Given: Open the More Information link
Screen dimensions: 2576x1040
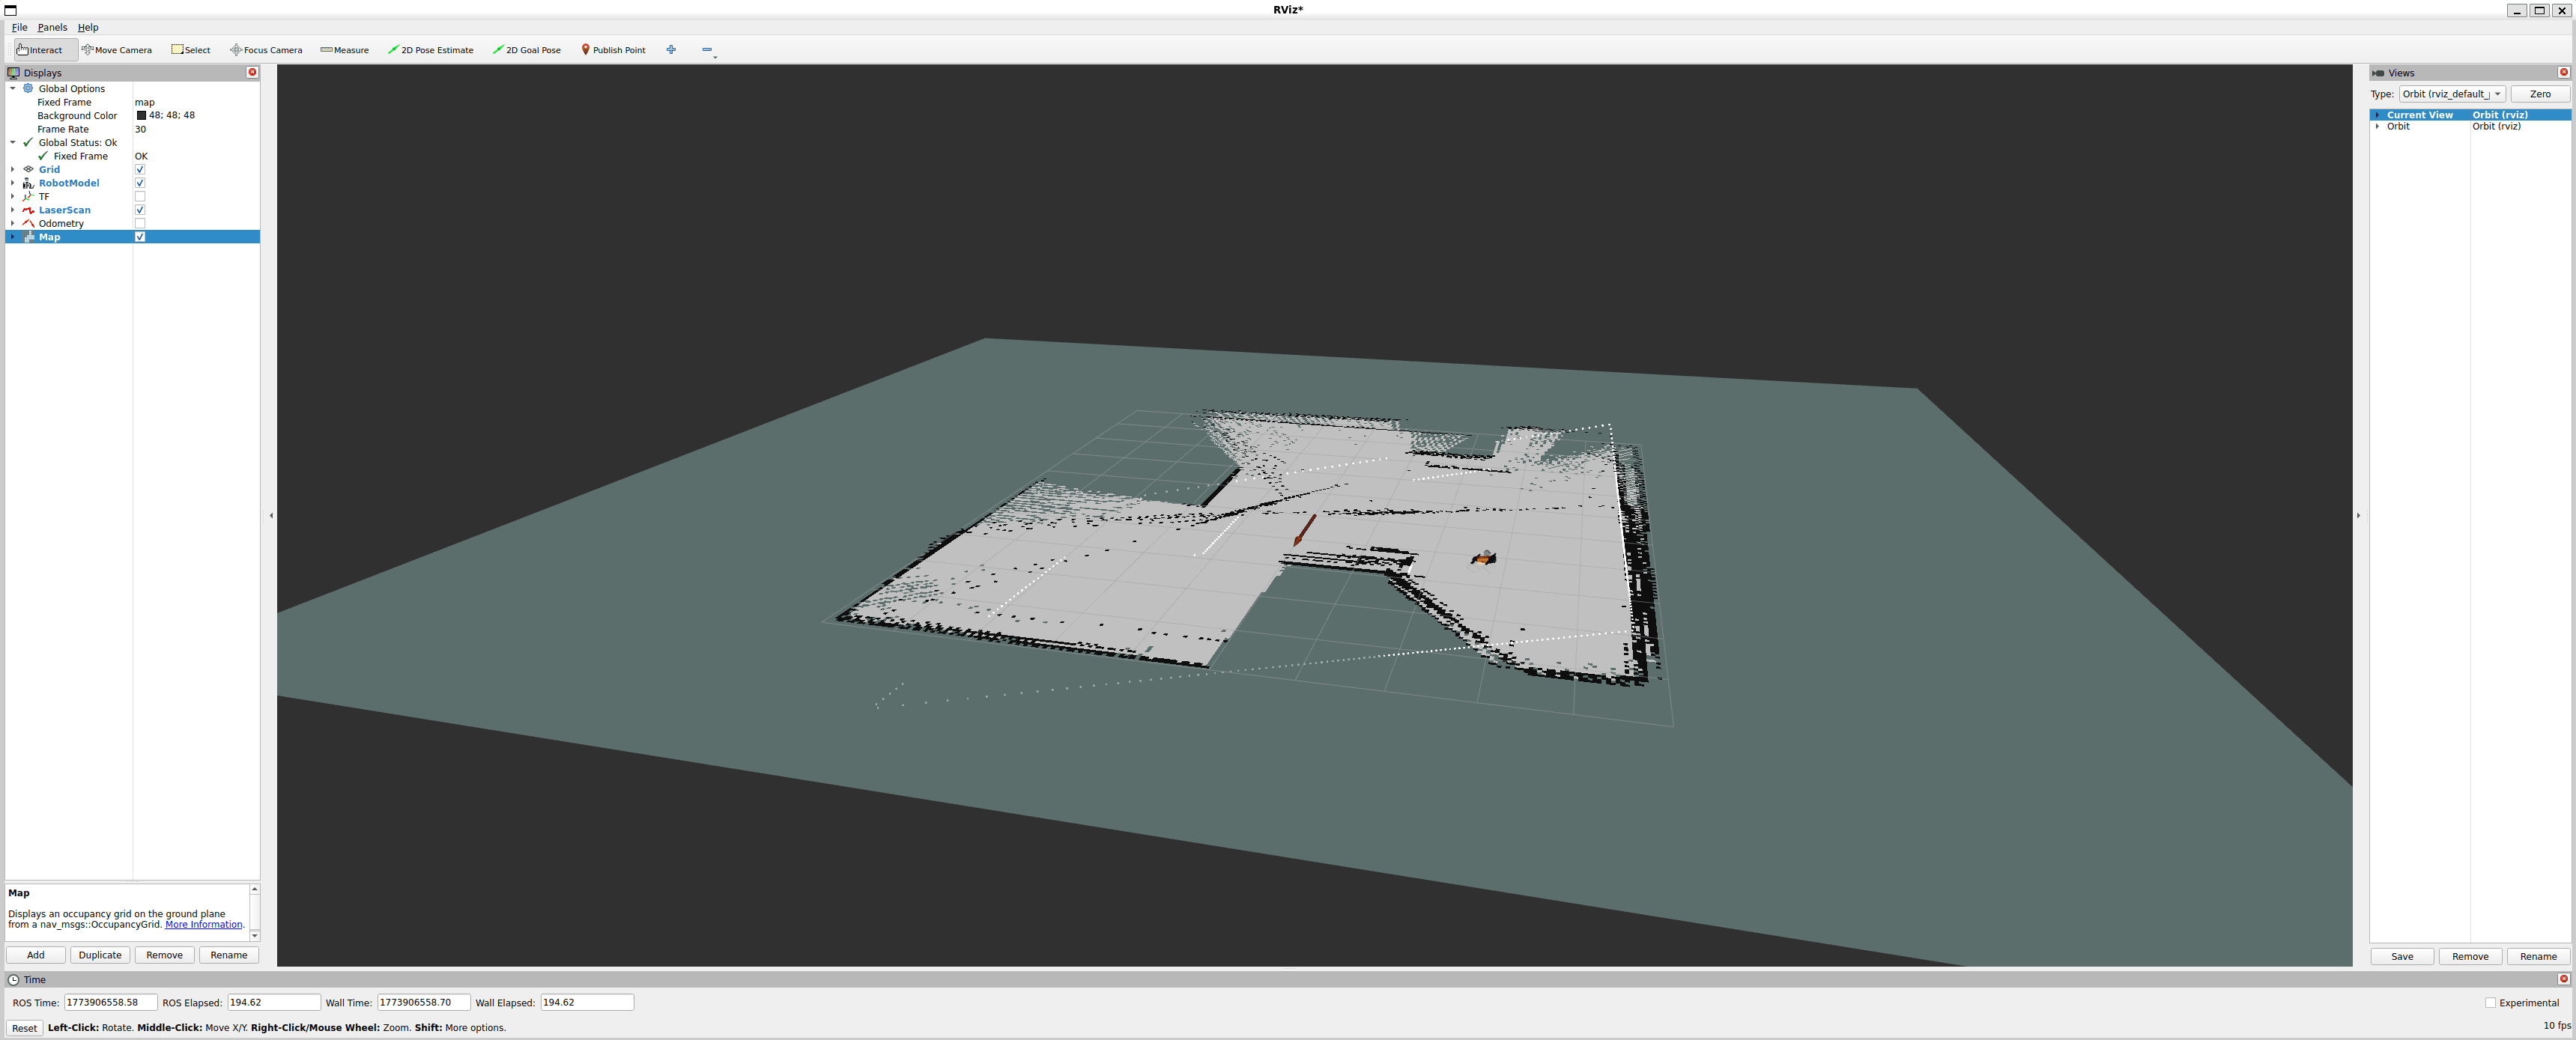Looking at the screenshot, I should click(x=203, y=925).
